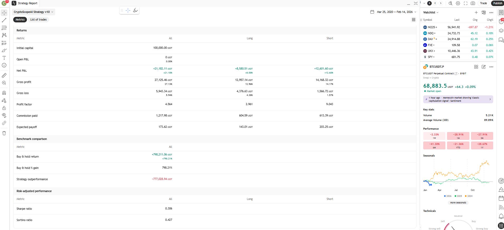Click More seasonals button
Screen dimensions: 504x230
point(458,203)
